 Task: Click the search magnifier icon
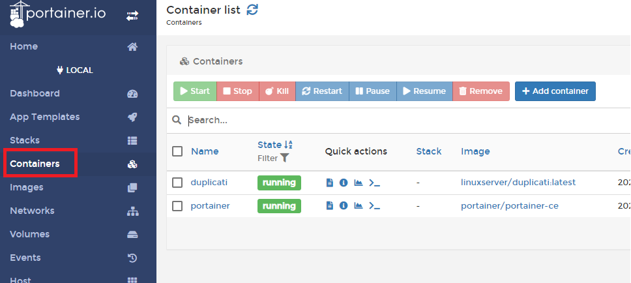pos(177,120)
